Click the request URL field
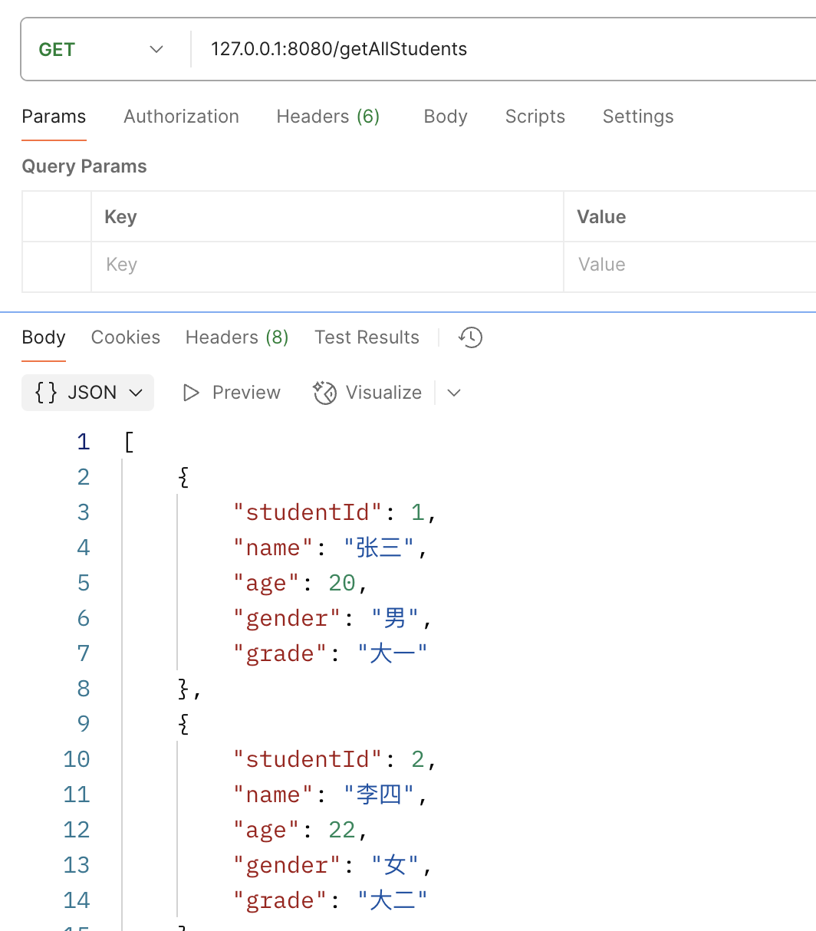Viewport: 816px width, 931px height. point(498,49)
